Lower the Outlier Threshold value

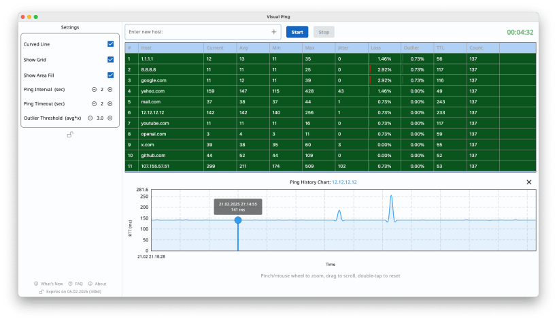(x=90, y=118)
